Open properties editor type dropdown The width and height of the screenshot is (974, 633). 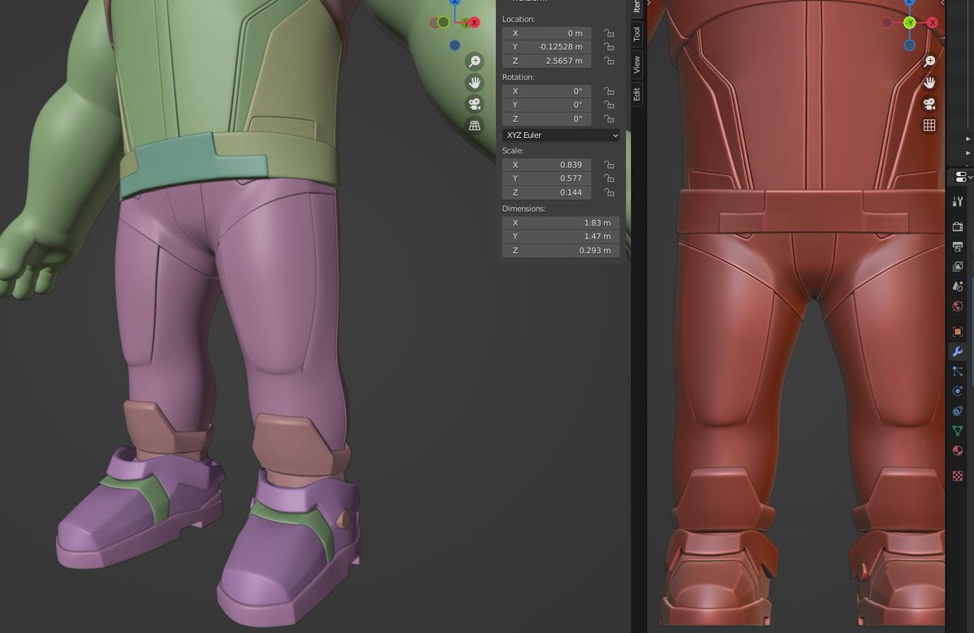963,177
